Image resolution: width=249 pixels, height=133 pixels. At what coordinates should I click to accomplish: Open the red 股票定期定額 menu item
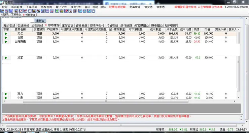117,7
